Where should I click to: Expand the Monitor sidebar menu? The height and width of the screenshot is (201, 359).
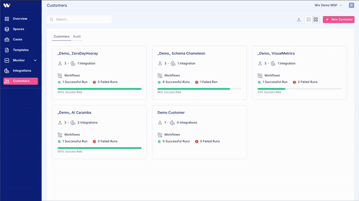click(35, 60)
